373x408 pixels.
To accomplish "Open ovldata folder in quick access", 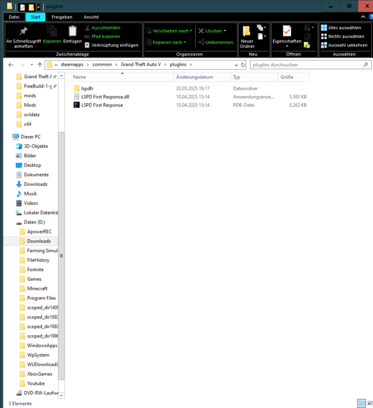I will click(32, 115).
